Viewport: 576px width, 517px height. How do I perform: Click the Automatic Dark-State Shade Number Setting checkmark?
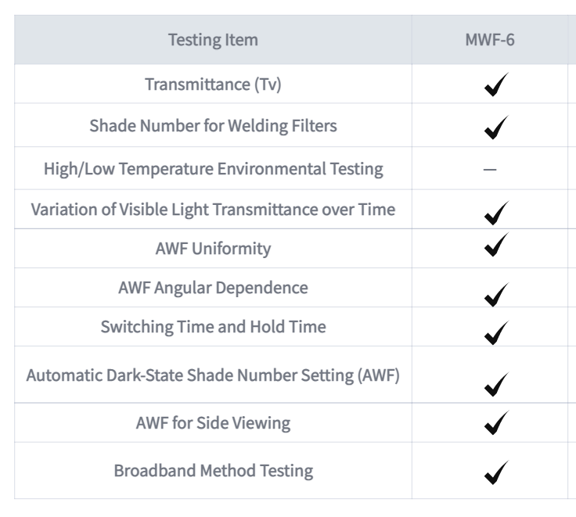[x=496, y=384]
